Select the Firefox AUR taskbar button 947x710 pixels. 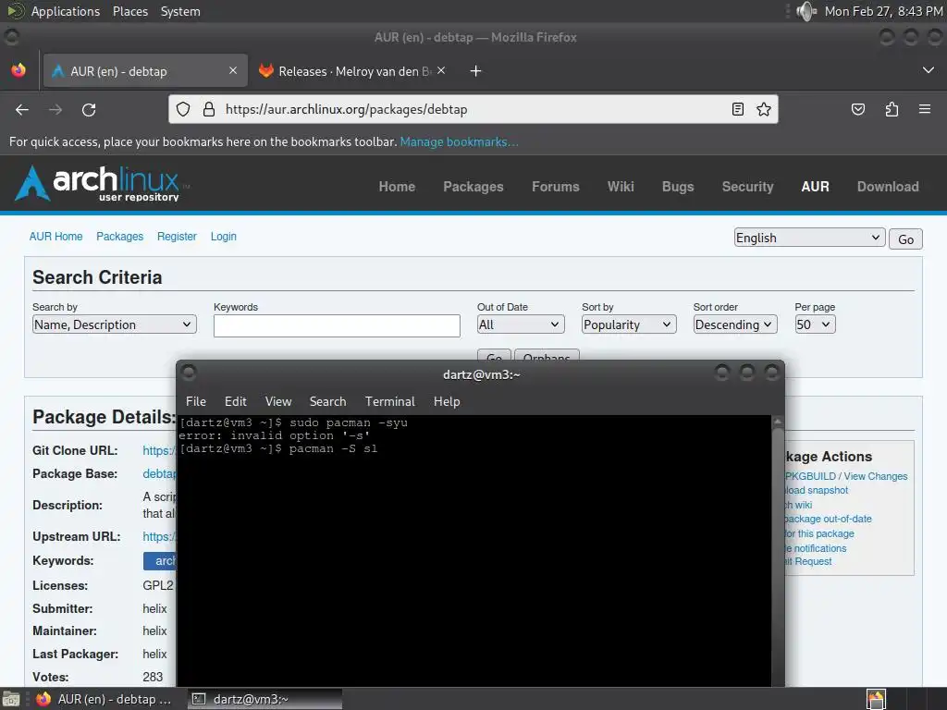103,699
